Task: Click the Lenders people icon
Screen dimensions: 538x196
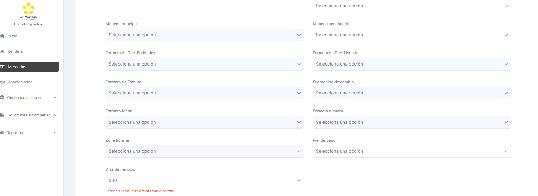Action: (x=3, y=51)
